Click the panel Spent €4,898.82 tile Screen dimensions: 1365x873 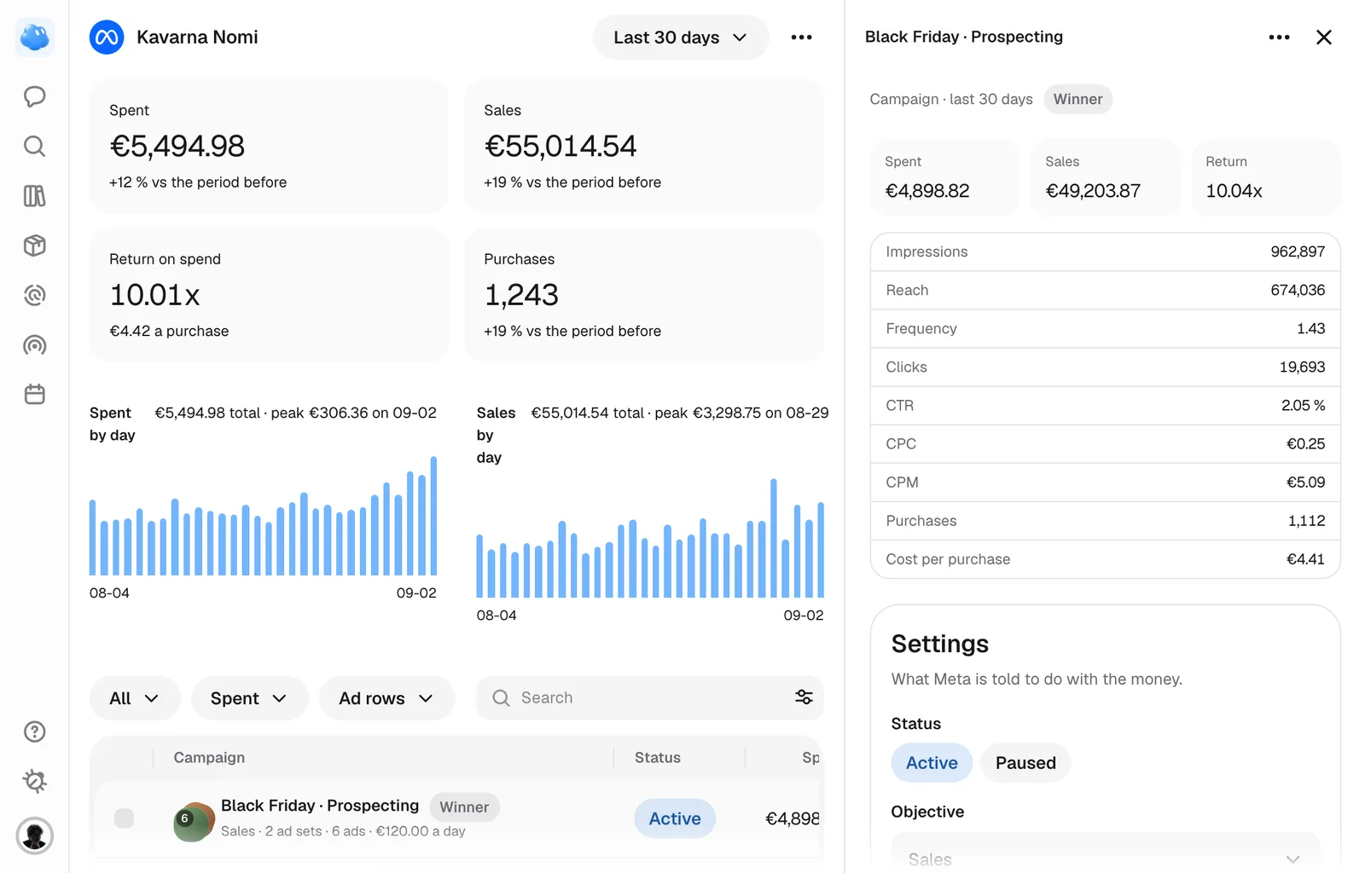point(944,177)
